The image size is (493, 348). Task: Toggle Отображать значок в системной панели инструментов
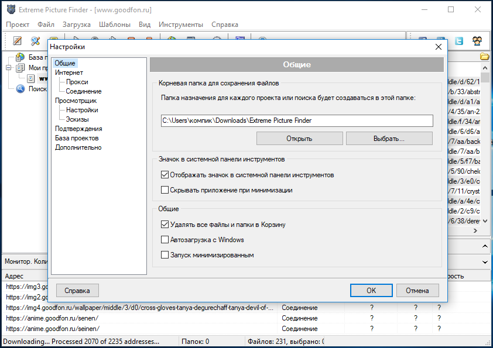tap(165, 175)
